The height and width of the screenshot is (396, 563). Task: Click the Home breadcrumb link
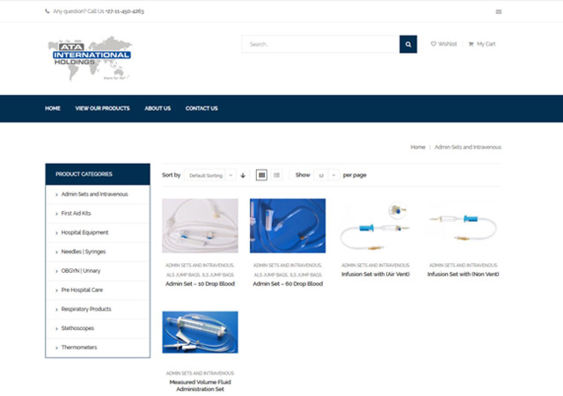tap(417, 147)
